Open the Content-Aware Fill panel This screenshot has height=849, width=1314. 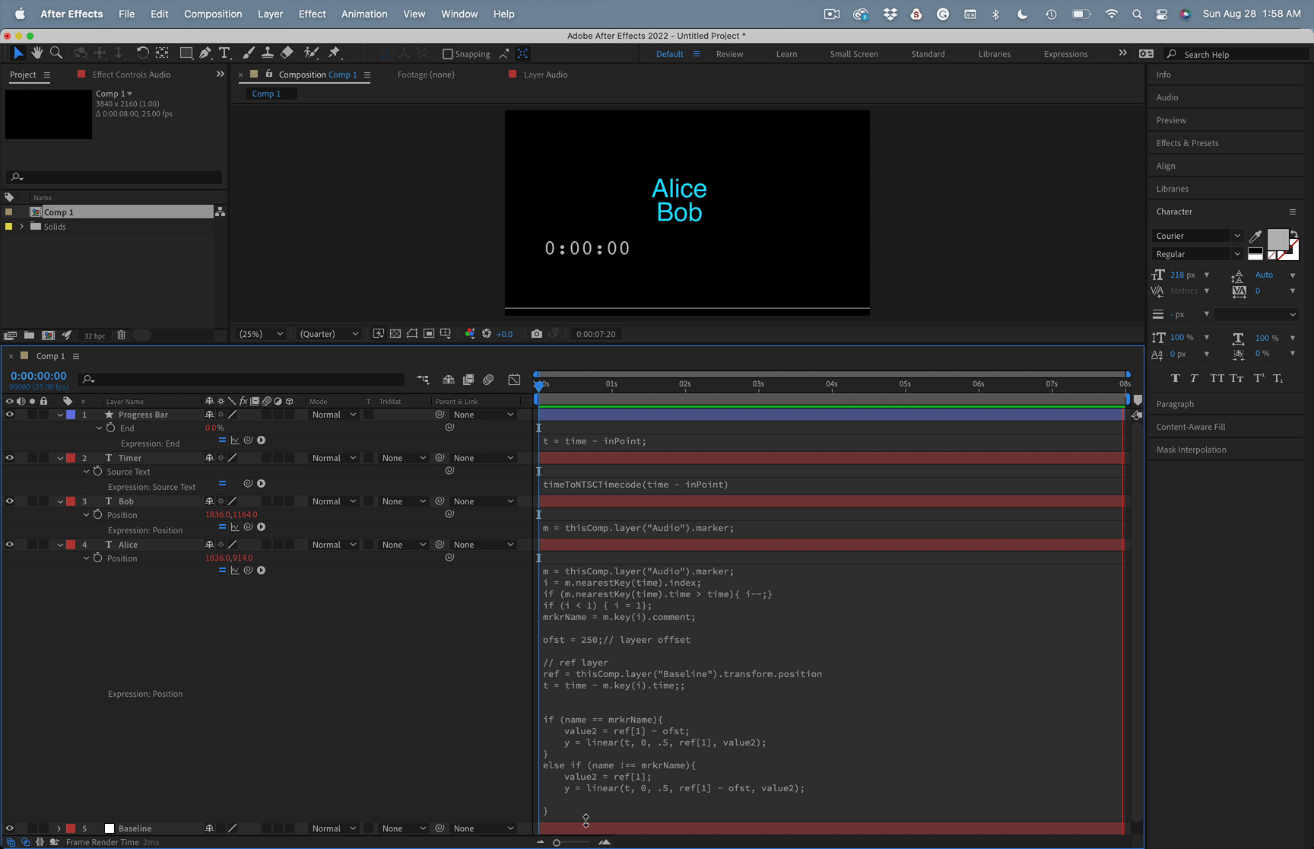(x=1190, y=427)
